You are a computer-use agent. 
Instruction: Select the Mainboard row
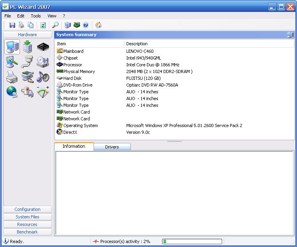[174, 51]
